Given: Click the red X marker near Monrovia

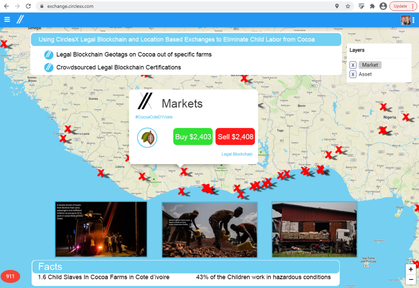Looking at the screenshot, I should [101, 173].
